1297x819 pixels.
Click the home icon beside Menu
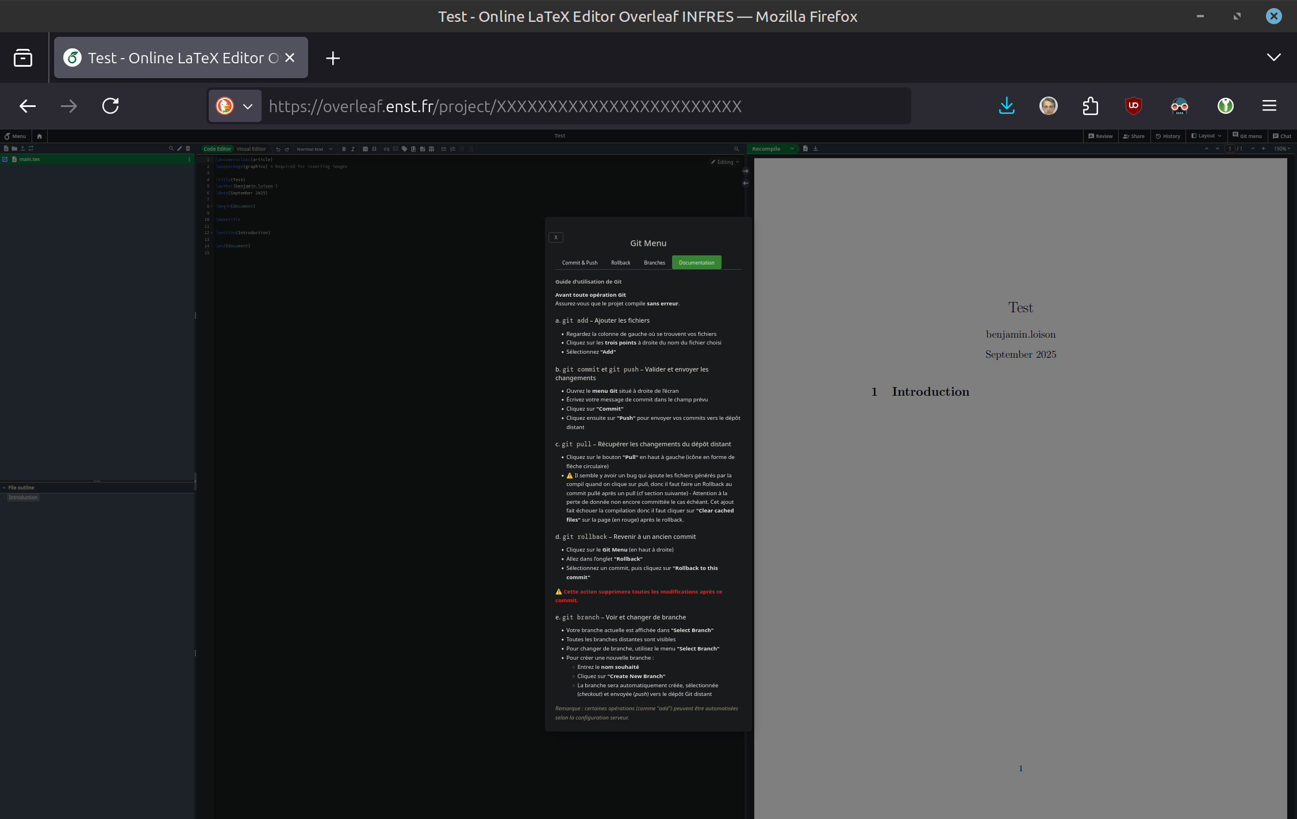[39, 136]
